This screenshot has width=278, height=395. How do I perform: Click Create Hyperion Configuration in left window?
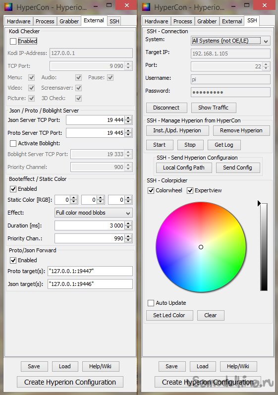pyautogui.click(x=70, y=382)
